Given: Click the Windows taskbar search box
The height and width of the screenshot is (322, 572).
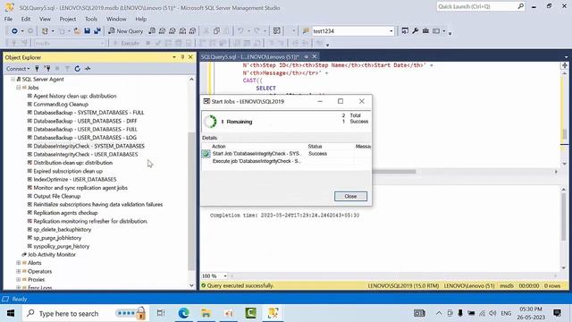Looking at the screenshot, I should [x=86, y=313].
